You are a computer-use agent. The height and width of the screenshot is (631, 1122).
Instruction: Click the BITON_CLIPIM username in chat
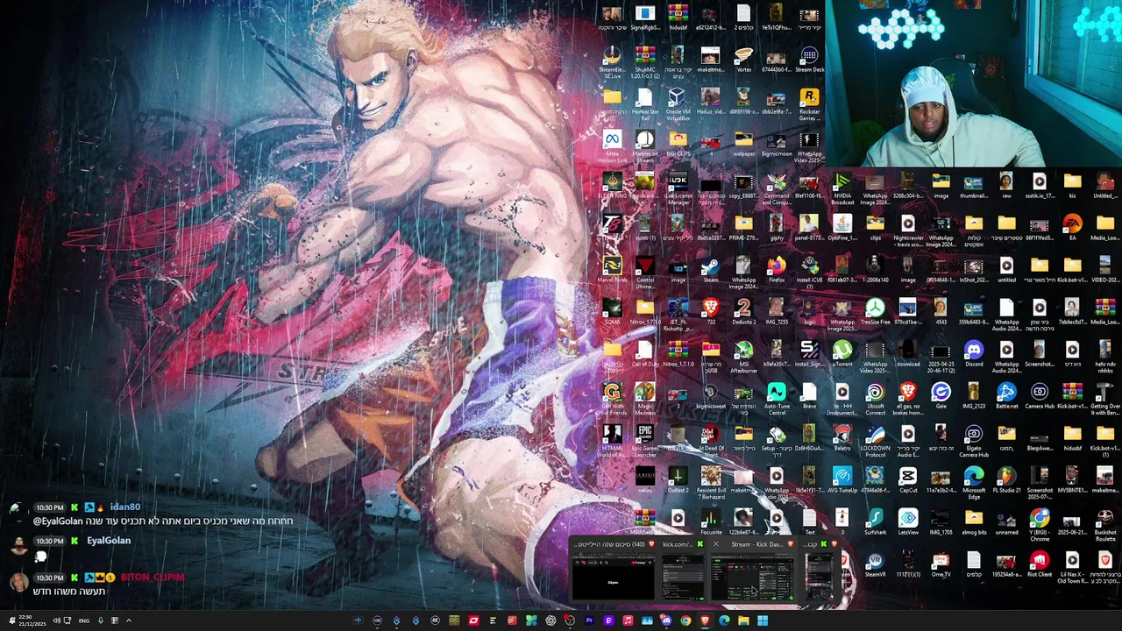coord(152,578)
